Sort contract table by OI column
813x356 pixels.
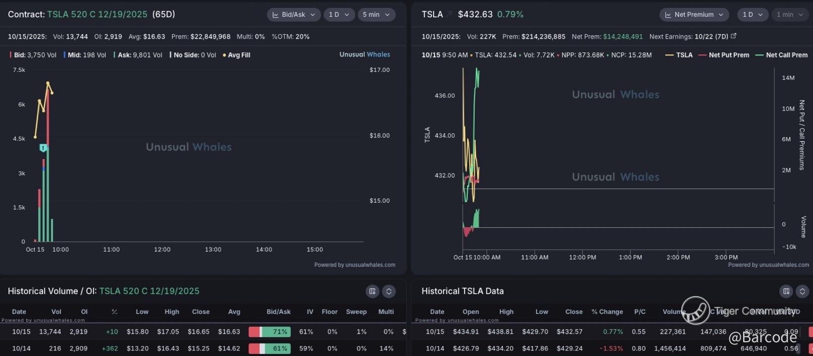(84, 312)
